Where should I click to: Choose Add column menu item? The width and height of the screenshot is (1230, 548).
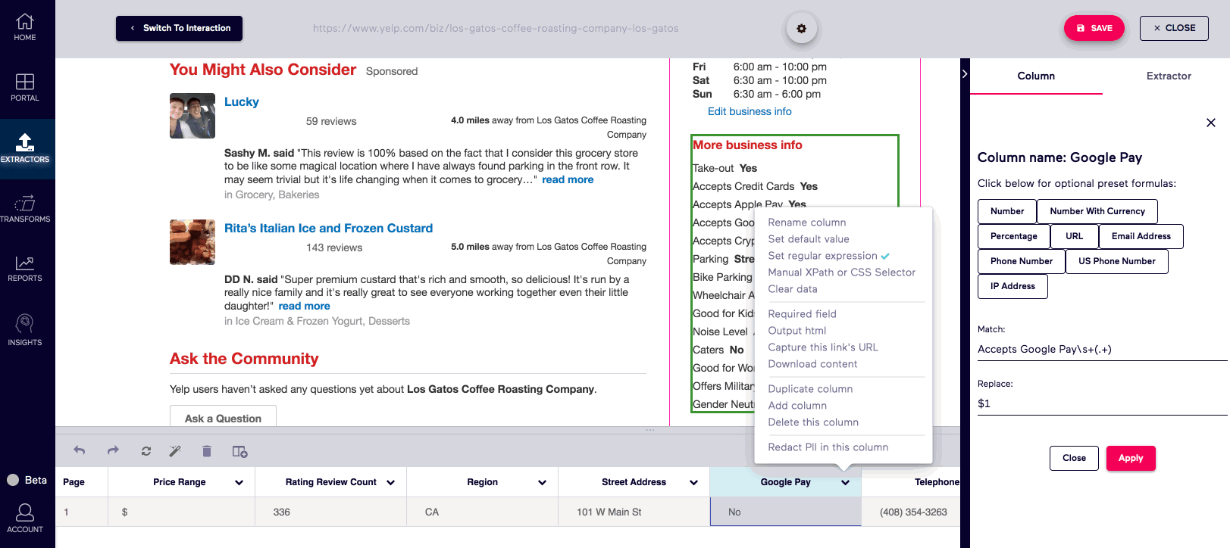[797, 406]
